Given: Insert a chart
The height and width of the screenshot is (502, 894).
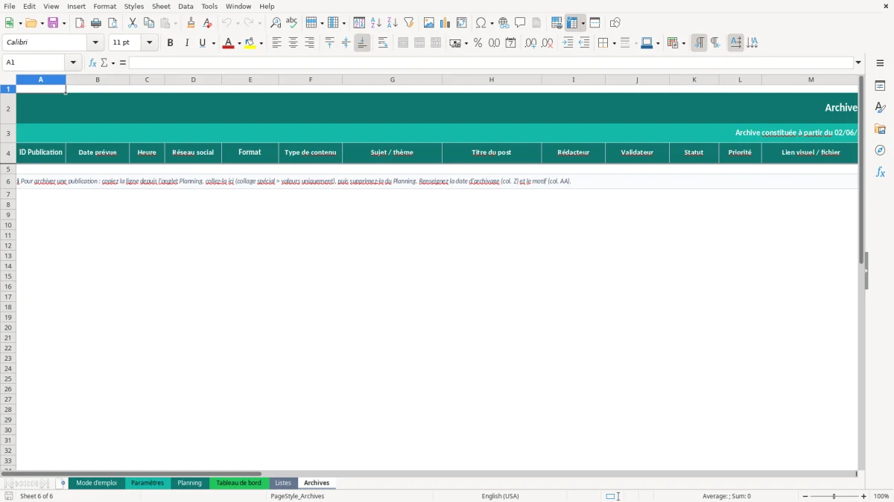Looking at the screenshot, I should 446,23.
